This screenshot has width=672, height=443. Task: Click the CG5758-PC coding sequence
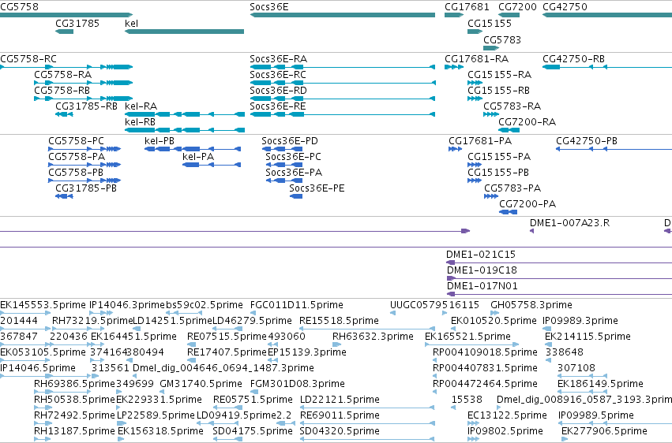[x=84, y=149]
